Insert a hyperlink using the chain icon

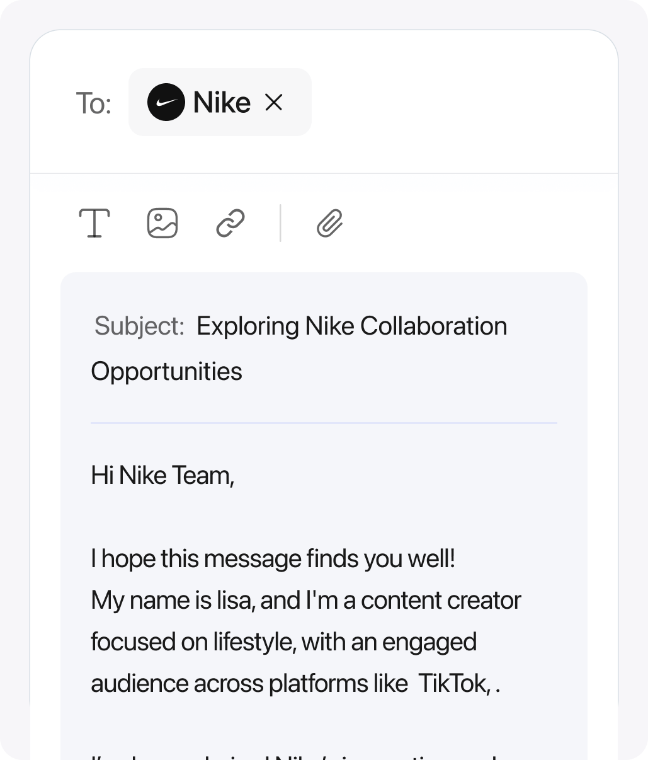pos(230,223)
